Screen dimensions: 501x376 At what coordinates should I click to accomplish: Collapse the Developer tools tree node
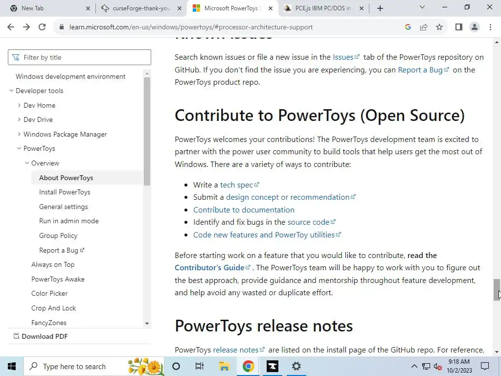pyautogui.click(x=11, y=91)
